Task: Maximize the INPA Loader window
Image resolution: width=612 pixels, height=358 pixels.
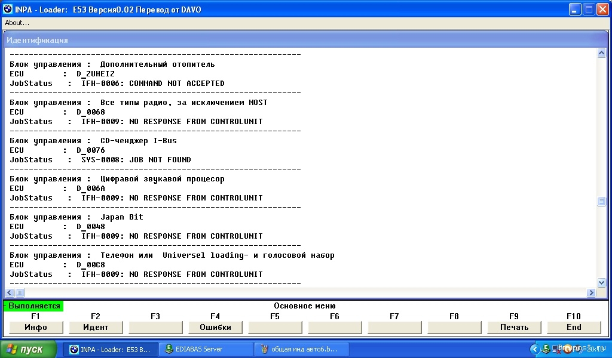Action: click(587, 9)
